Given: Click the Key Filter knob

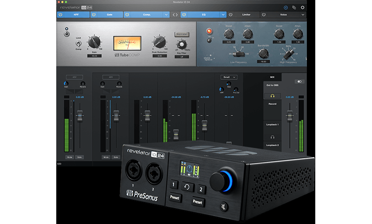Looking at the screenshot, I should [x=182, y=44].
